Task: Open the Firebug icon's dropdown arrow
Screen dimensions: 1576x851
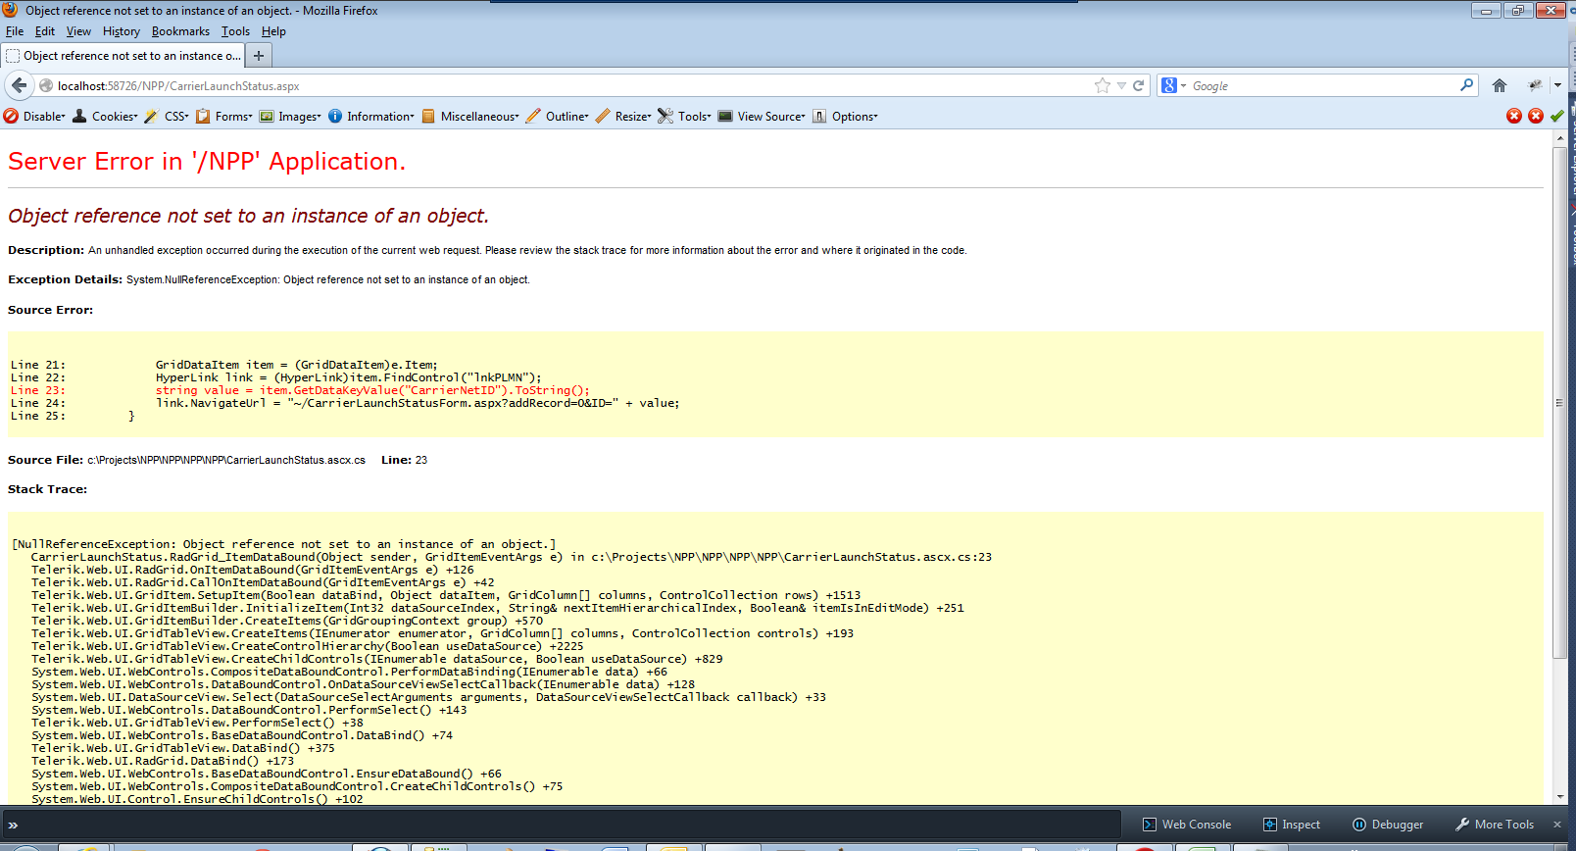Action: click(x=1557, y=85)
